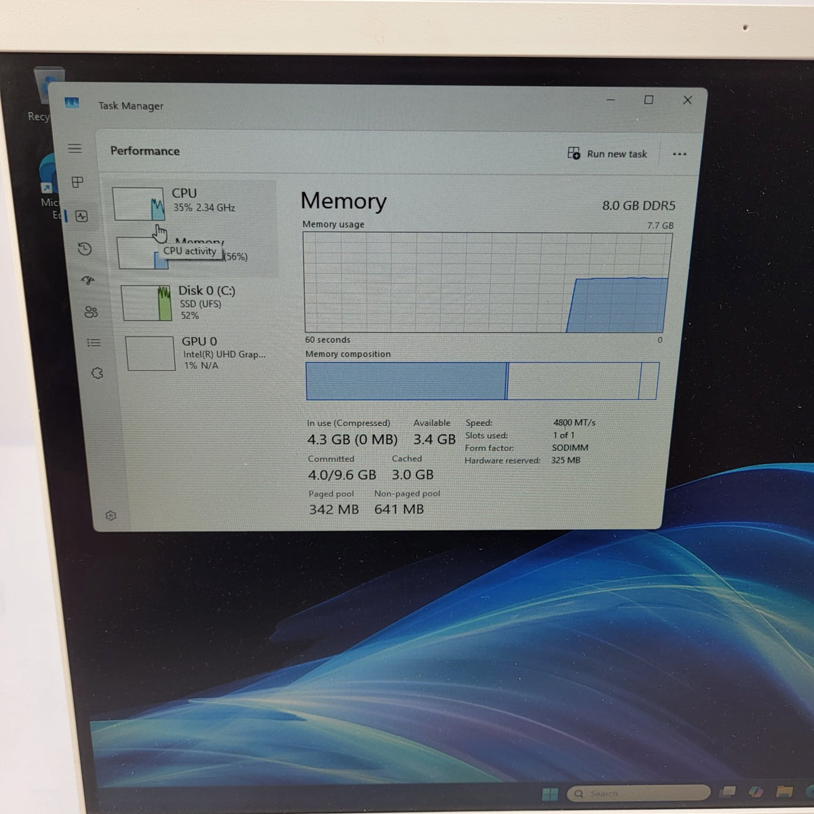The image size is (814, 814).
Task: Click the '8.0 GB DDR5' label
Action: point(639,206)
